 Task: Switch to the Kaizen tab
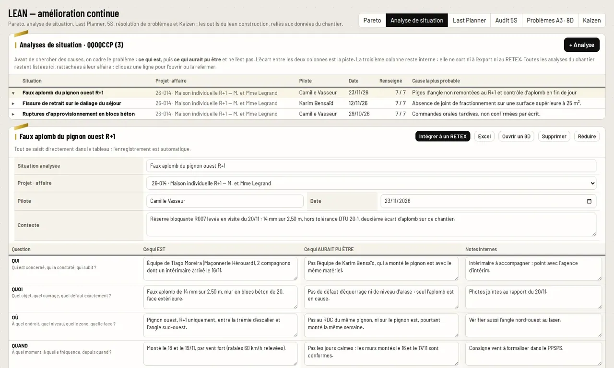(x=592, y=20)
